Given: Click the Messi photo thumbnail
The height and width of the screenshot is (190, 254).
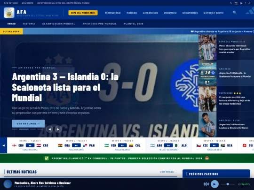Looking at the screenshot, I should click(207, 47).
